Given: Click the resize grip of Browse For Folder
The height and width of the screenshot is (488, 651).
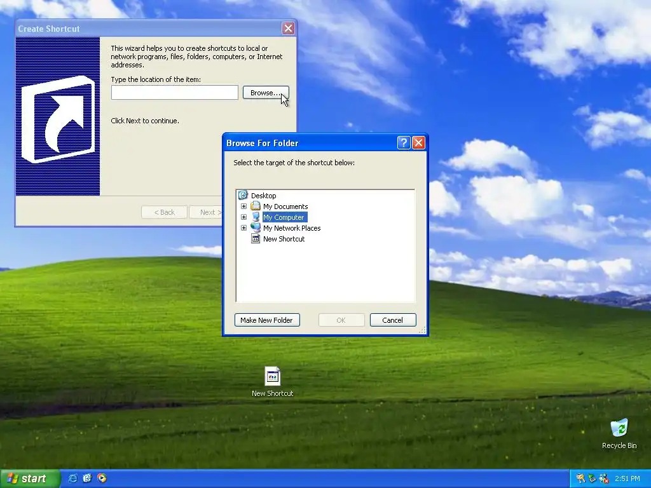Looking at the screenshot, I should [422, 330].
